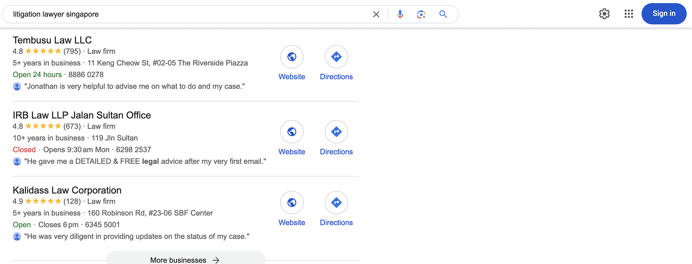The height and width of the screenshot is (264, 692).
Task: Open Google Lens image search icon
Action: pos(421,14)
